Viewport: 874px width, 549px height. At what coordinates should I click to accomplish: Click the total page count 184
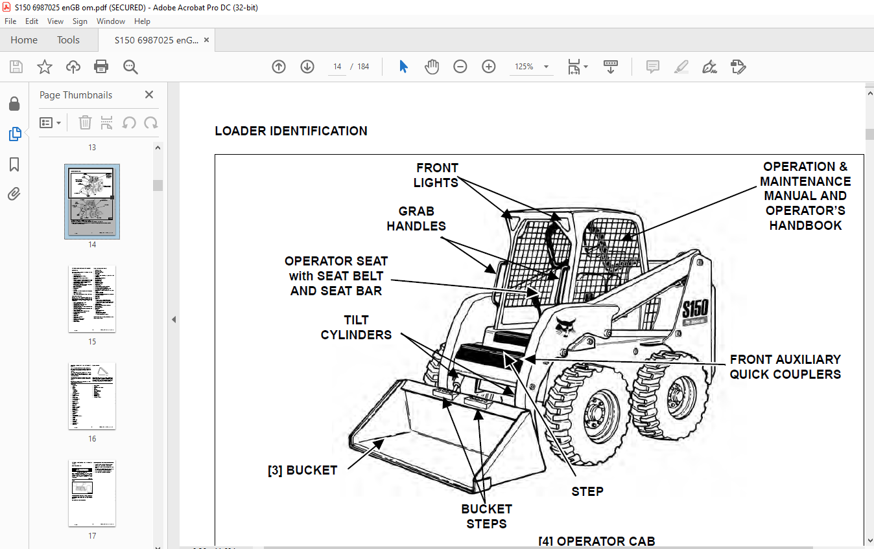[x=363, y=67]
